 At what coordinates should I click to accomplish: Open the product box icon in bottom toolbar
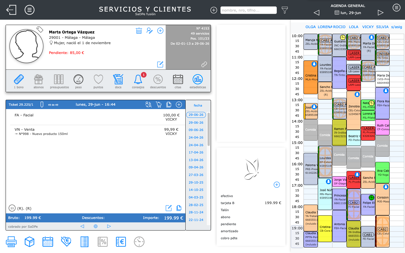30,242
